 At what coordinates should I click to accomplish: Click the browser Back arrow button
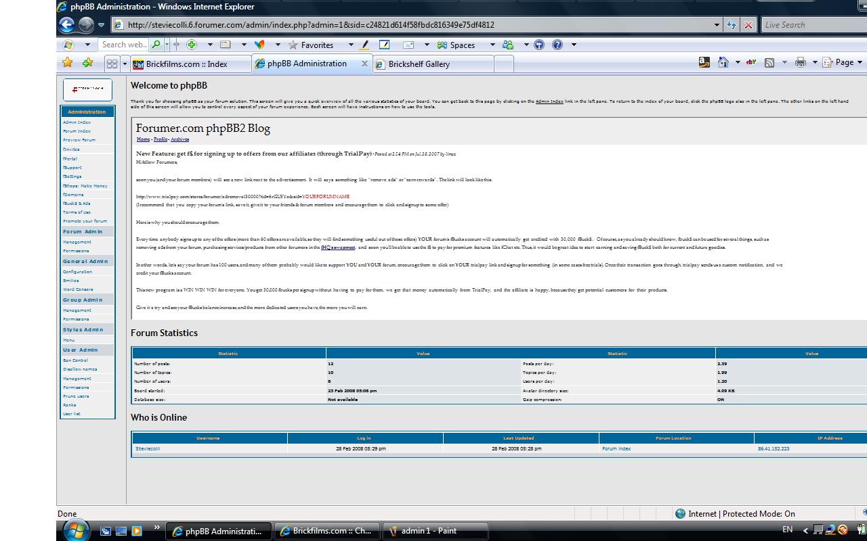pyautogui.click(x=66, y=25)
